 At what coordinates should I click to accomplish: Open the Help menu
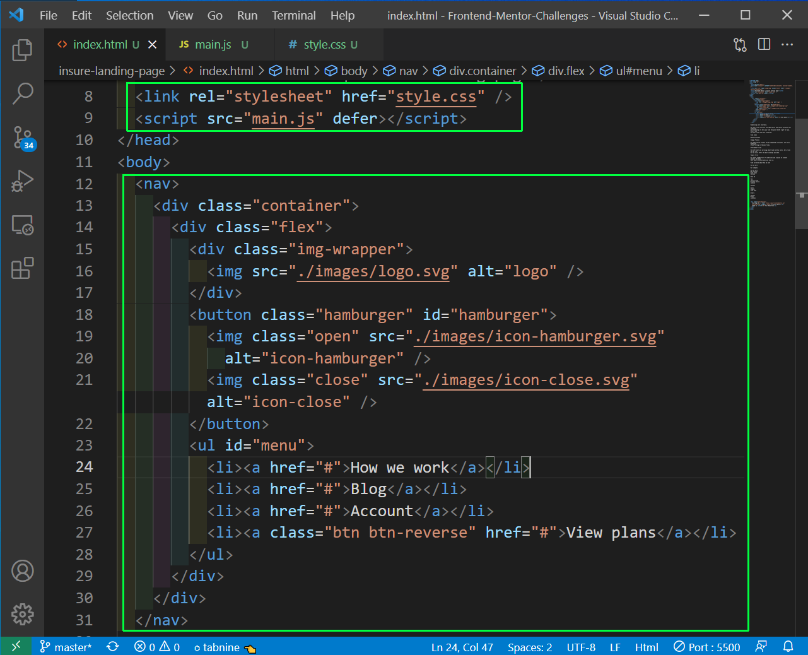coord(343,16)
